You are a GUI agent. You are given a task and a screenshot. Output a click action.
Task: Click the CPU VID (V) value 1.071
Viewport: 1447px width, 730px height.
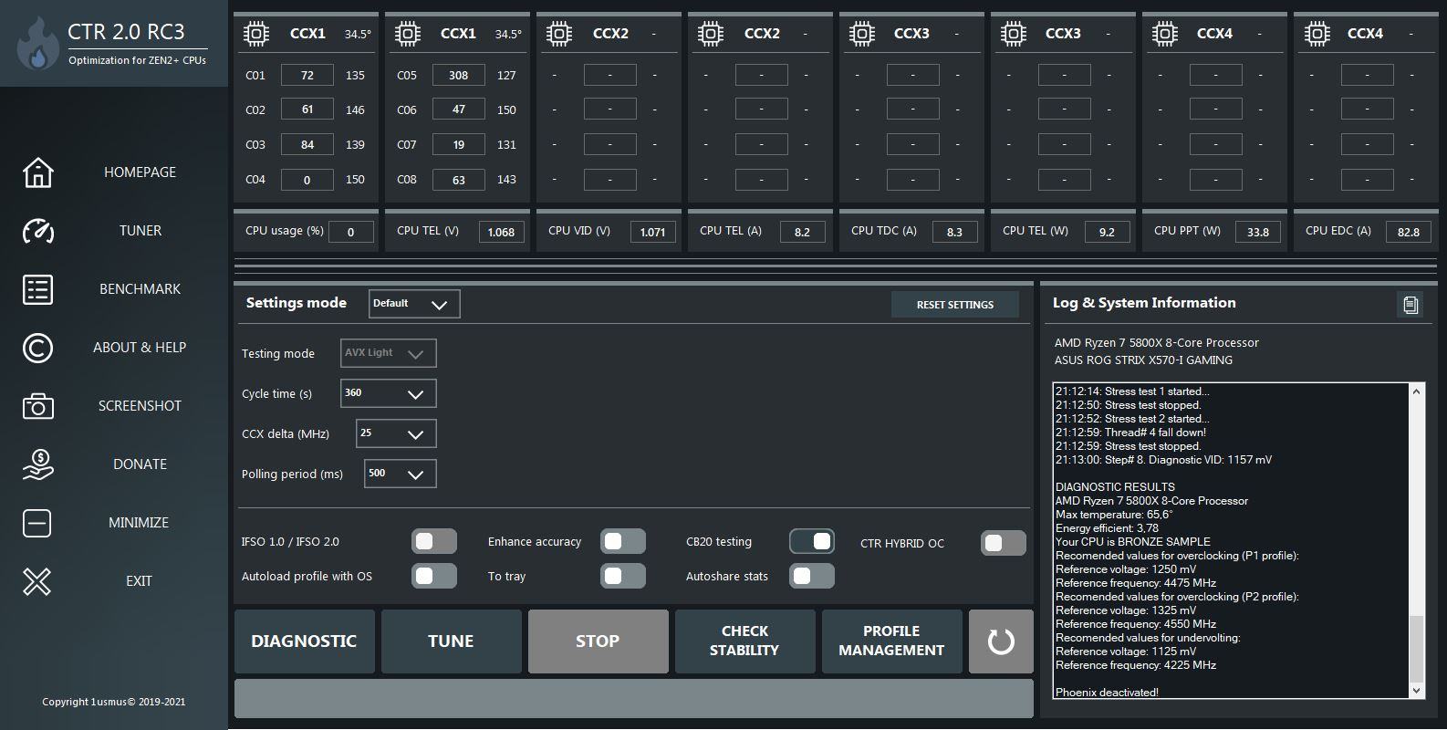pos(653,232)
